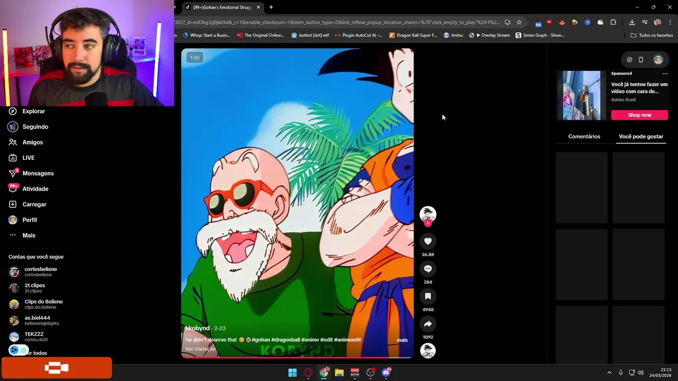This screenshot has height=381, width=678.
Task: Open Whop: Start a Busin... bookmark
Action: 206,35
